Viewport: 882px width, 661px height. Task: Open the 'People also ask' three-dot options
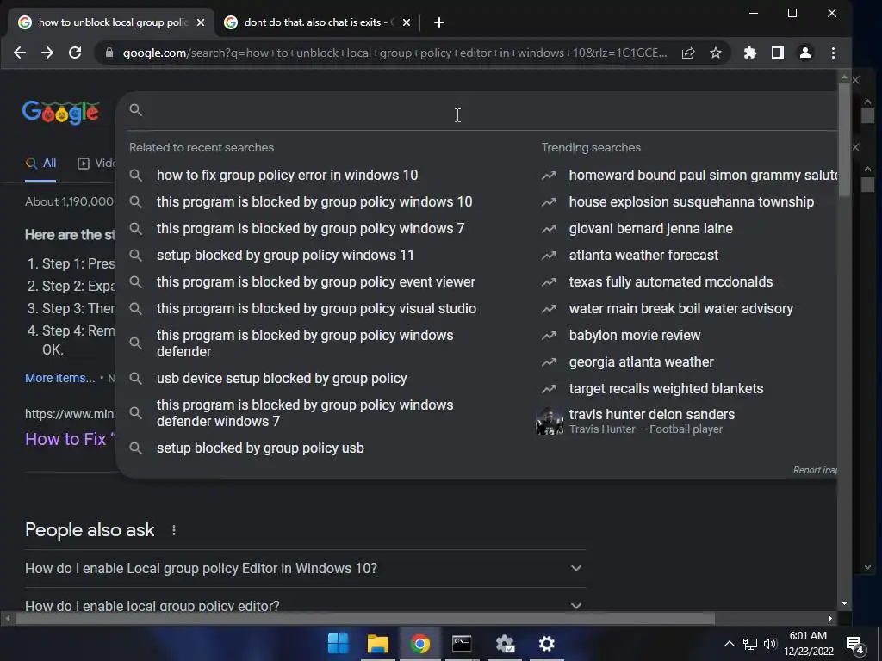tap(174, 530)
